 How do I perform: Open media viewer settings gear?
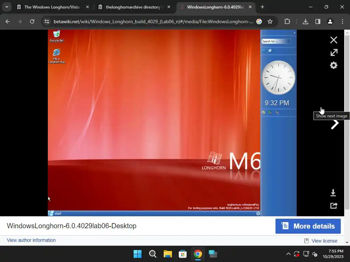334,65
